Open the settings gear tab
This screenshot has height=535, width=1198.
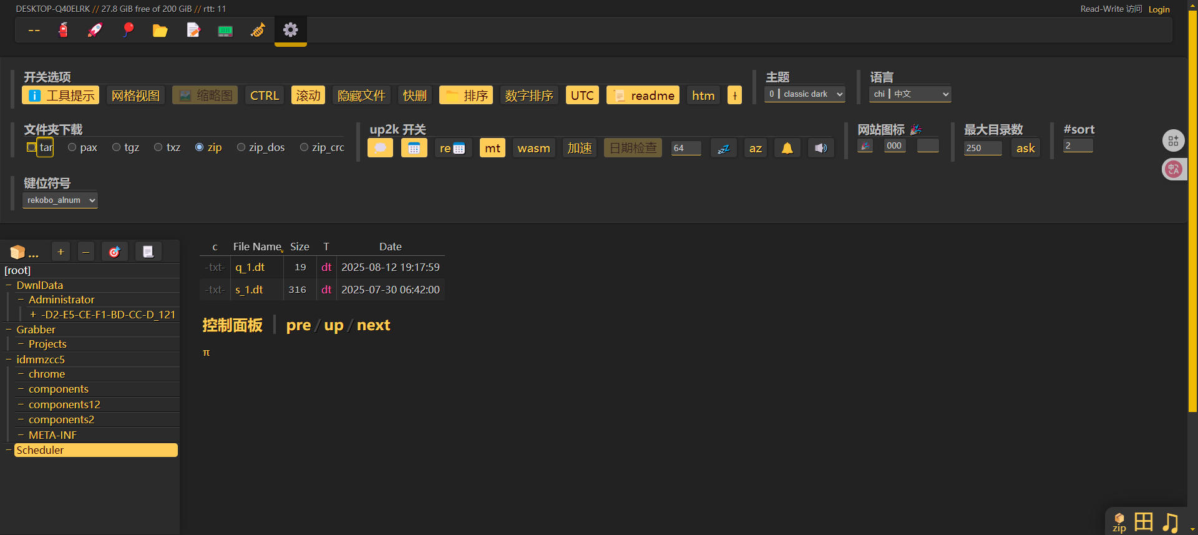290,30
